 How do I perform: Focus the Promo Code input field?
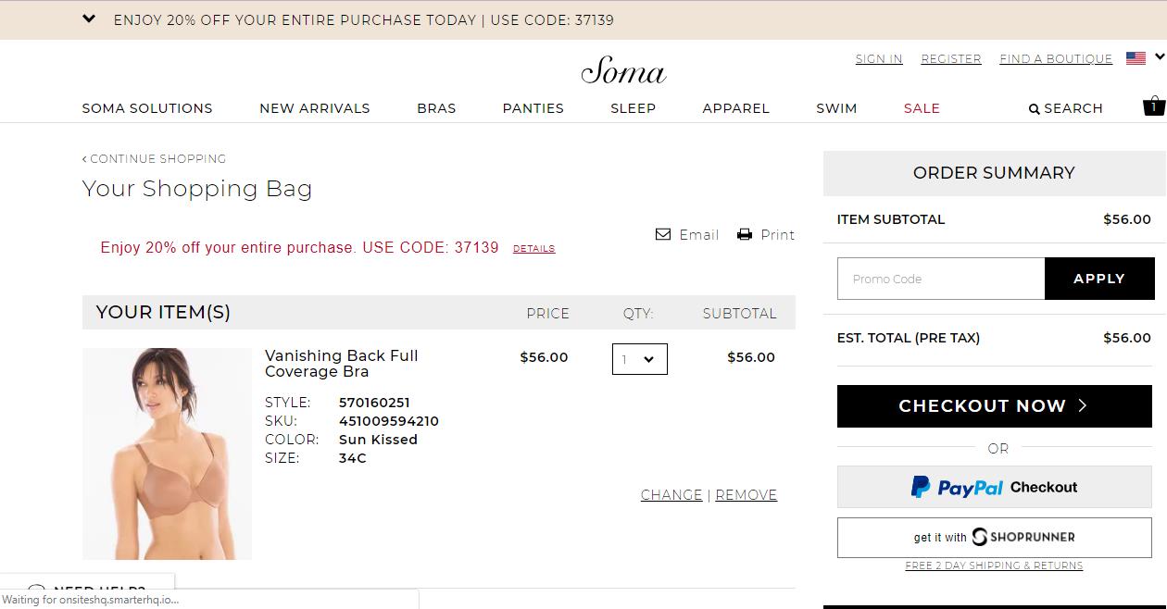(x=941, y=279)
